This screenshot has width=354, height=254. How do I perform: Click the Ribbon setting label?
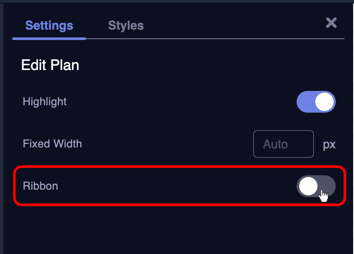coord(40,186)
